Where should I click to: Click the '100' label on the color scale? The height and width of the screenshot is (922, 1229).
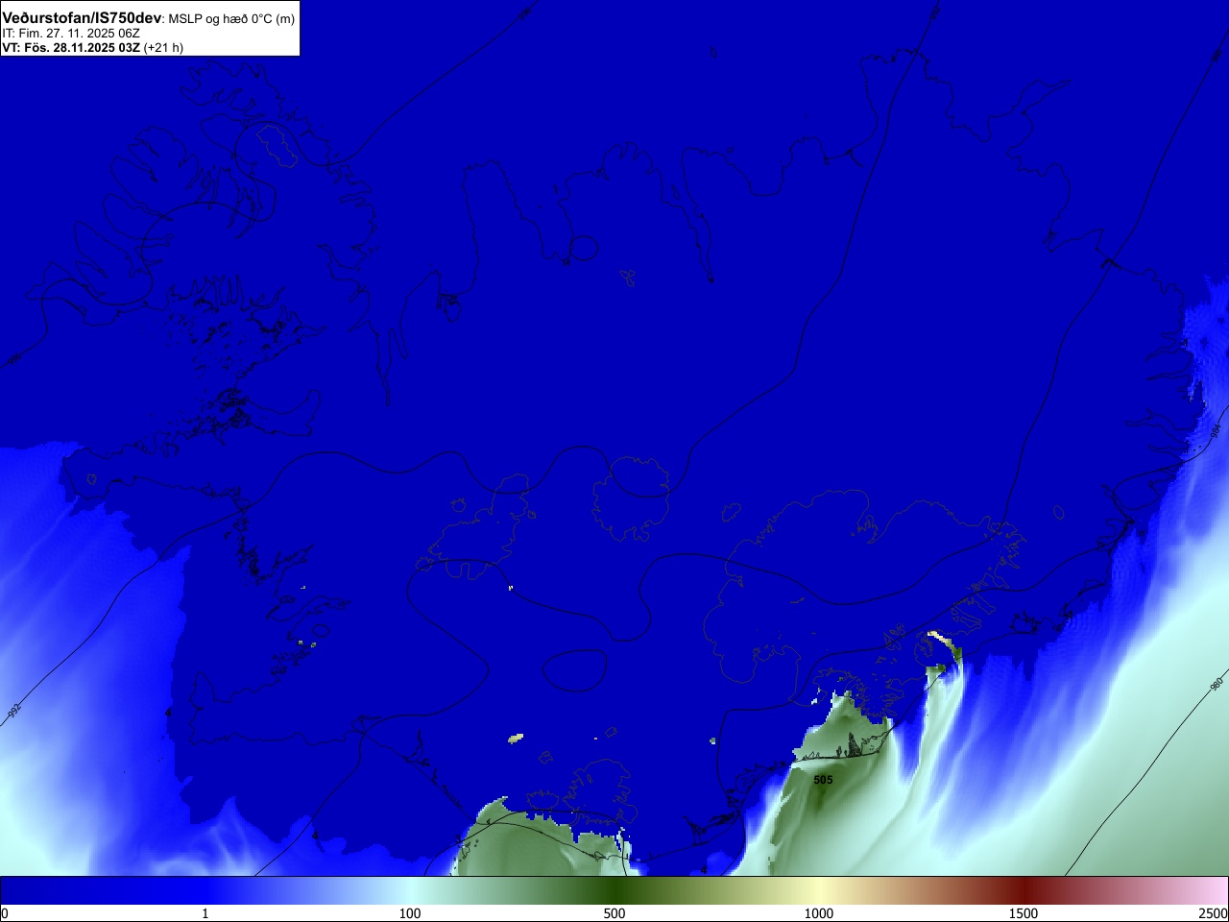coord(410,913)
